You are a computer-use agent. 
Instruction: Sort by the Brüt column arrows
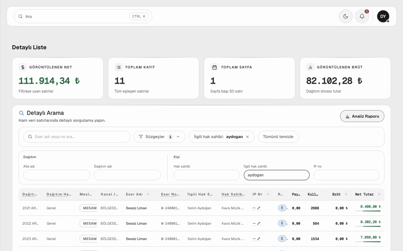(x=346, y=194)
